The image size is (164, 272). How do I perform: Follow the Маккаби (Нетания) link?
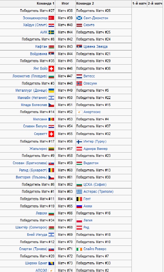(32, 98)
